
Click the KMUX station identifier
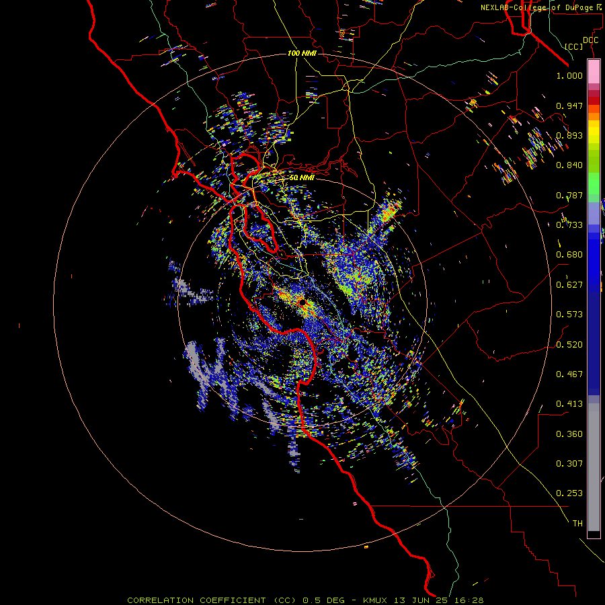374,600
